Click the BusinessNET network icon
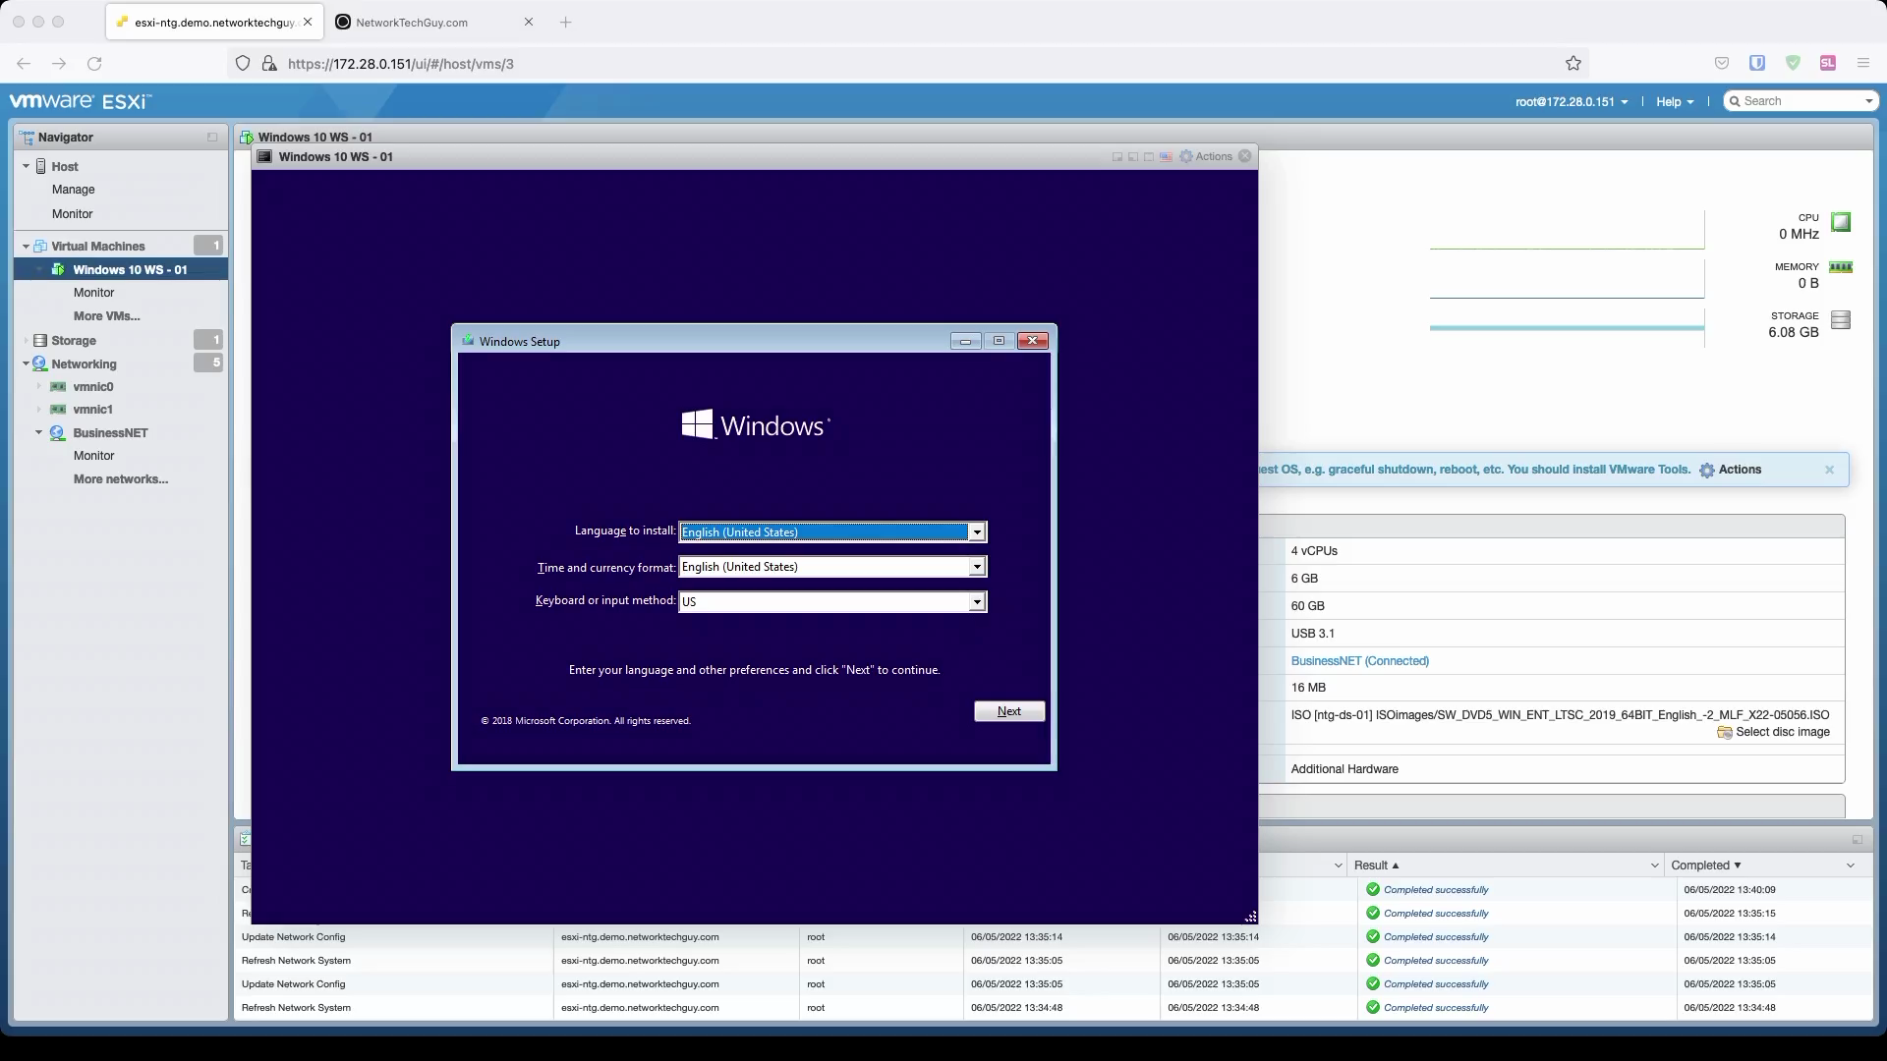The image size is (1887, 1061). (58, 433)
